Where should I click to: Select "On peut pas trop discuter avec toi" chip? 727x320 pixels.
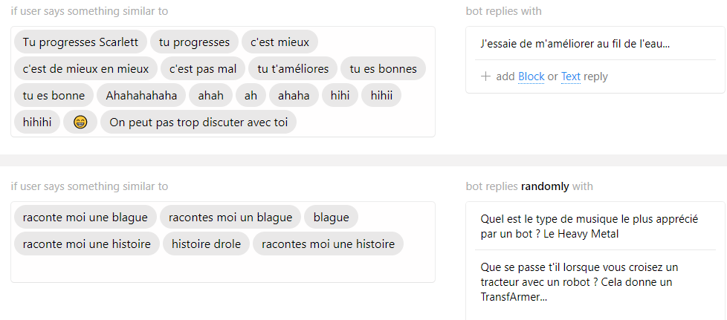[198, 123]
